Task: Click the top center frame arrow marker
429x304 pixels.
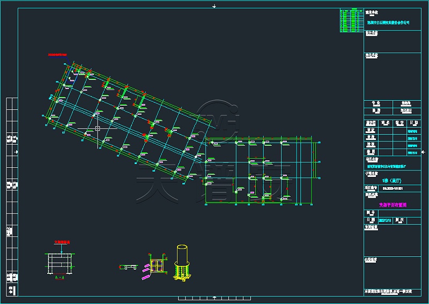Action: pyautogui.click(x=214, y=6)
